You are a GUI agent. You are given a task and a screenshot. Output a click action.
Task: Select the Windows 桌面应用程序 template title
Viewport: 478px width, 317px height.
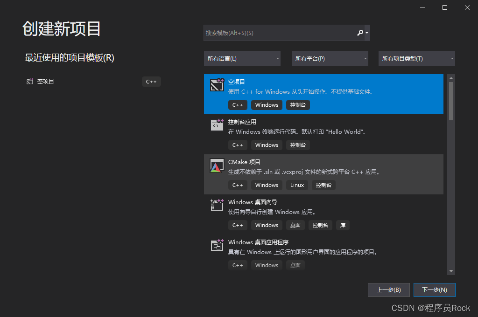click(258, 242)
